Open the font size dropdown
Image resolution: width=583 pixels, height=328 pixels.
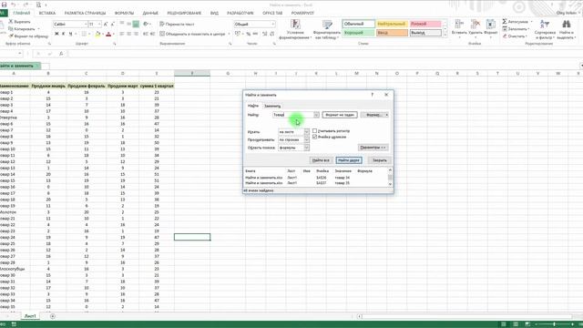coord(99,25)
